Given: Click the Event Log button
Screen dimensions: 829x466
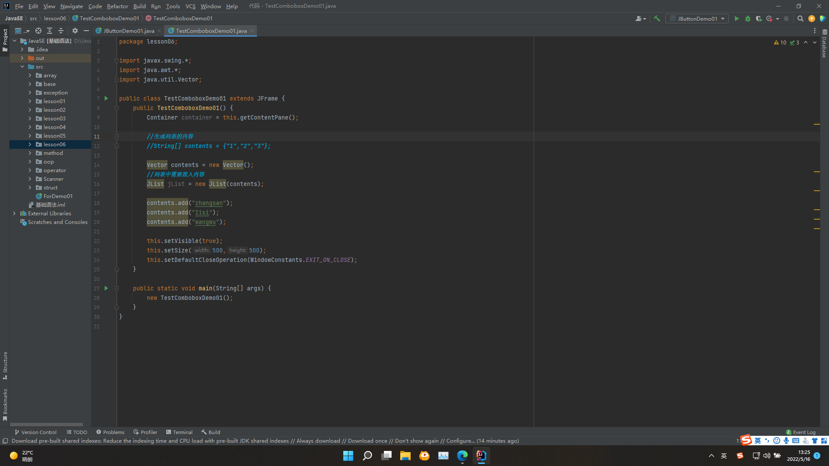Looking at the screenshot, I should pyautogui.click(x=801, y=432).
